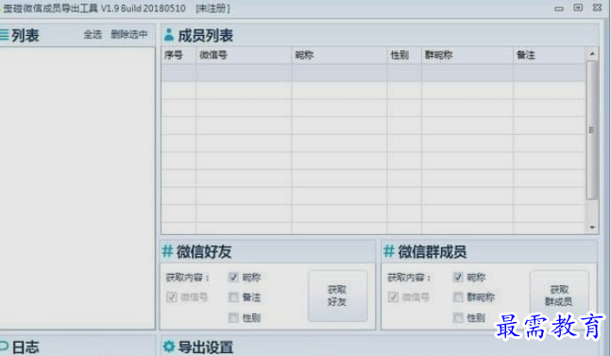Viewport: 611px width, 356px height.
Task: Minimize the export tool window
Action: [x=559, y=8]
